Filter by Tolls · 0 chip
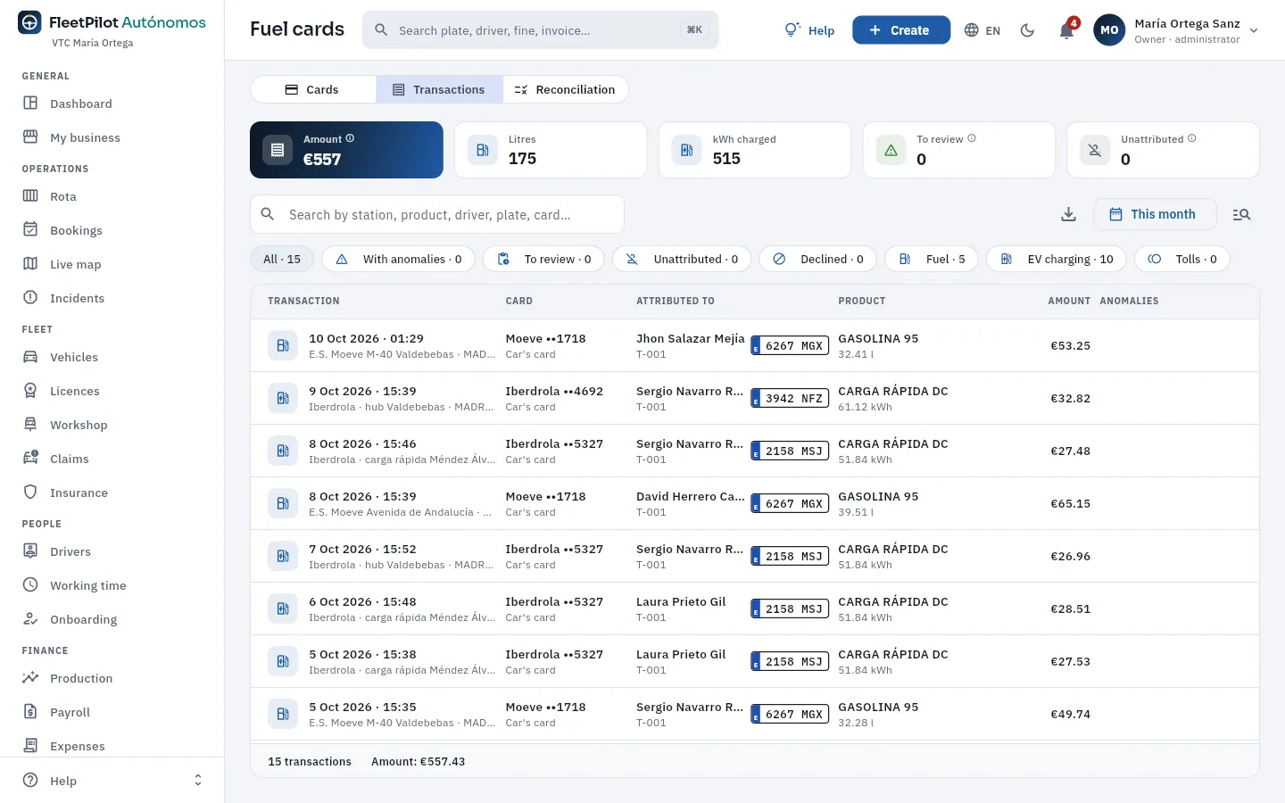Image resolution: width=1285 pixels, height=803 pixels. coord(1182,259)
